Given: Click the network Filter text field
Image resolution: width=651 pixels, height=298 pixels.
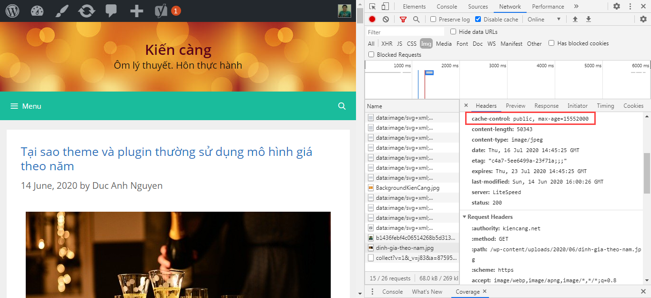Looking at the screenshot, I should click(x=405, y=32).
